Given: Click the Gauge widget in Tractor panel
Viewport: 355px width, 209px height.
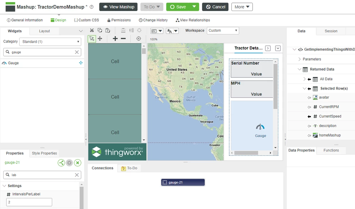Looking at the screenshot, I should (x=260, y=130).
